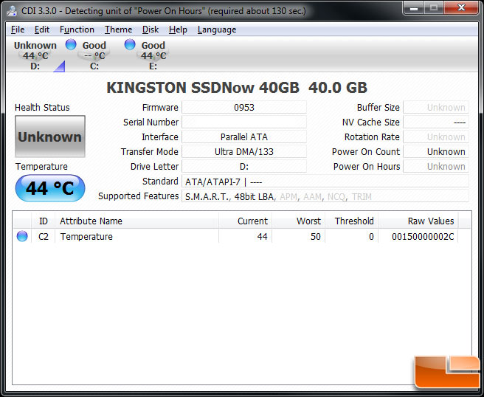Image resolution: width=484 pixels, height=397 pixels.
Task: Click the blue status icon in Temperature row
Action: (22, 237)
